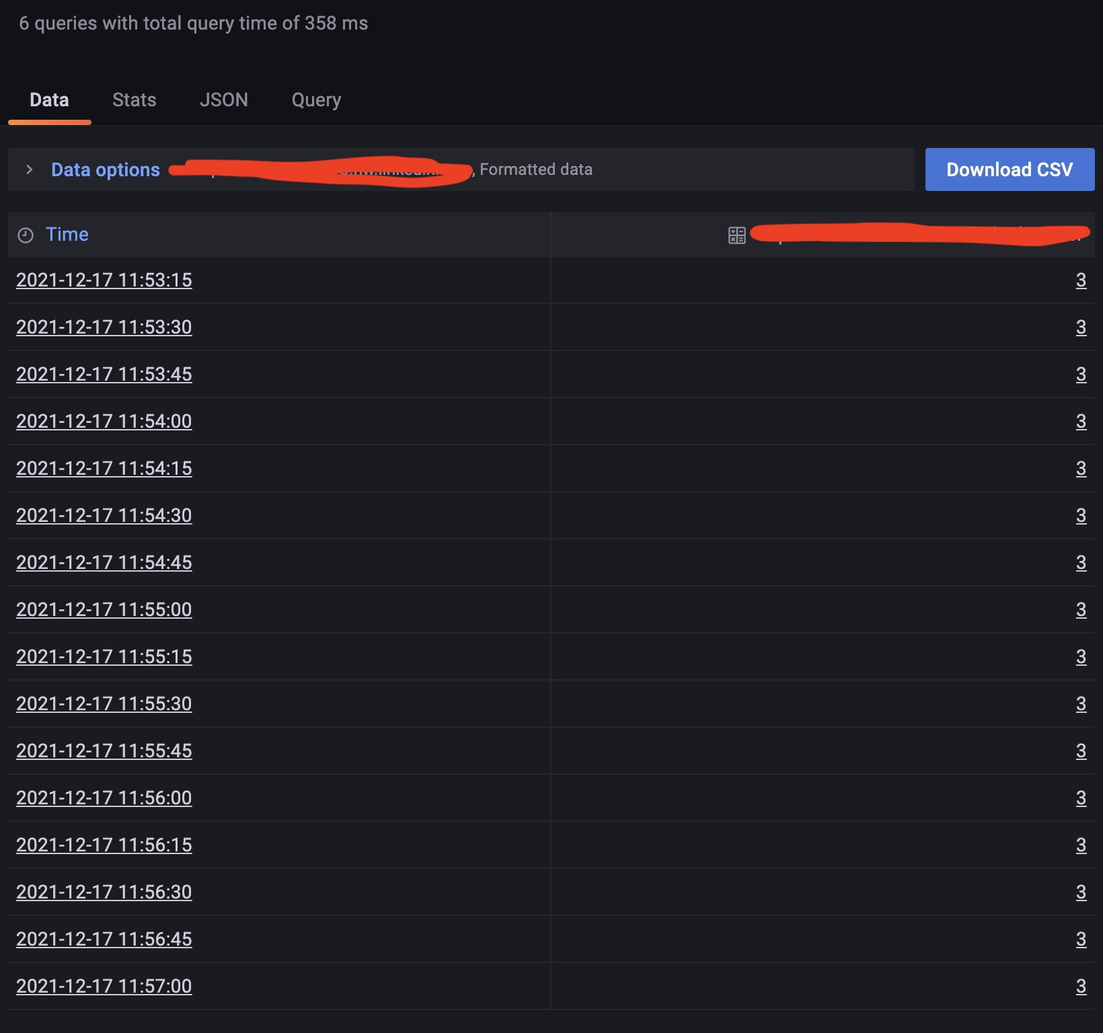Image resolution: width=1103 pixels, height=1033 pixels.
Task: Click the clock icon next to Time
Action: click(24, 235)
